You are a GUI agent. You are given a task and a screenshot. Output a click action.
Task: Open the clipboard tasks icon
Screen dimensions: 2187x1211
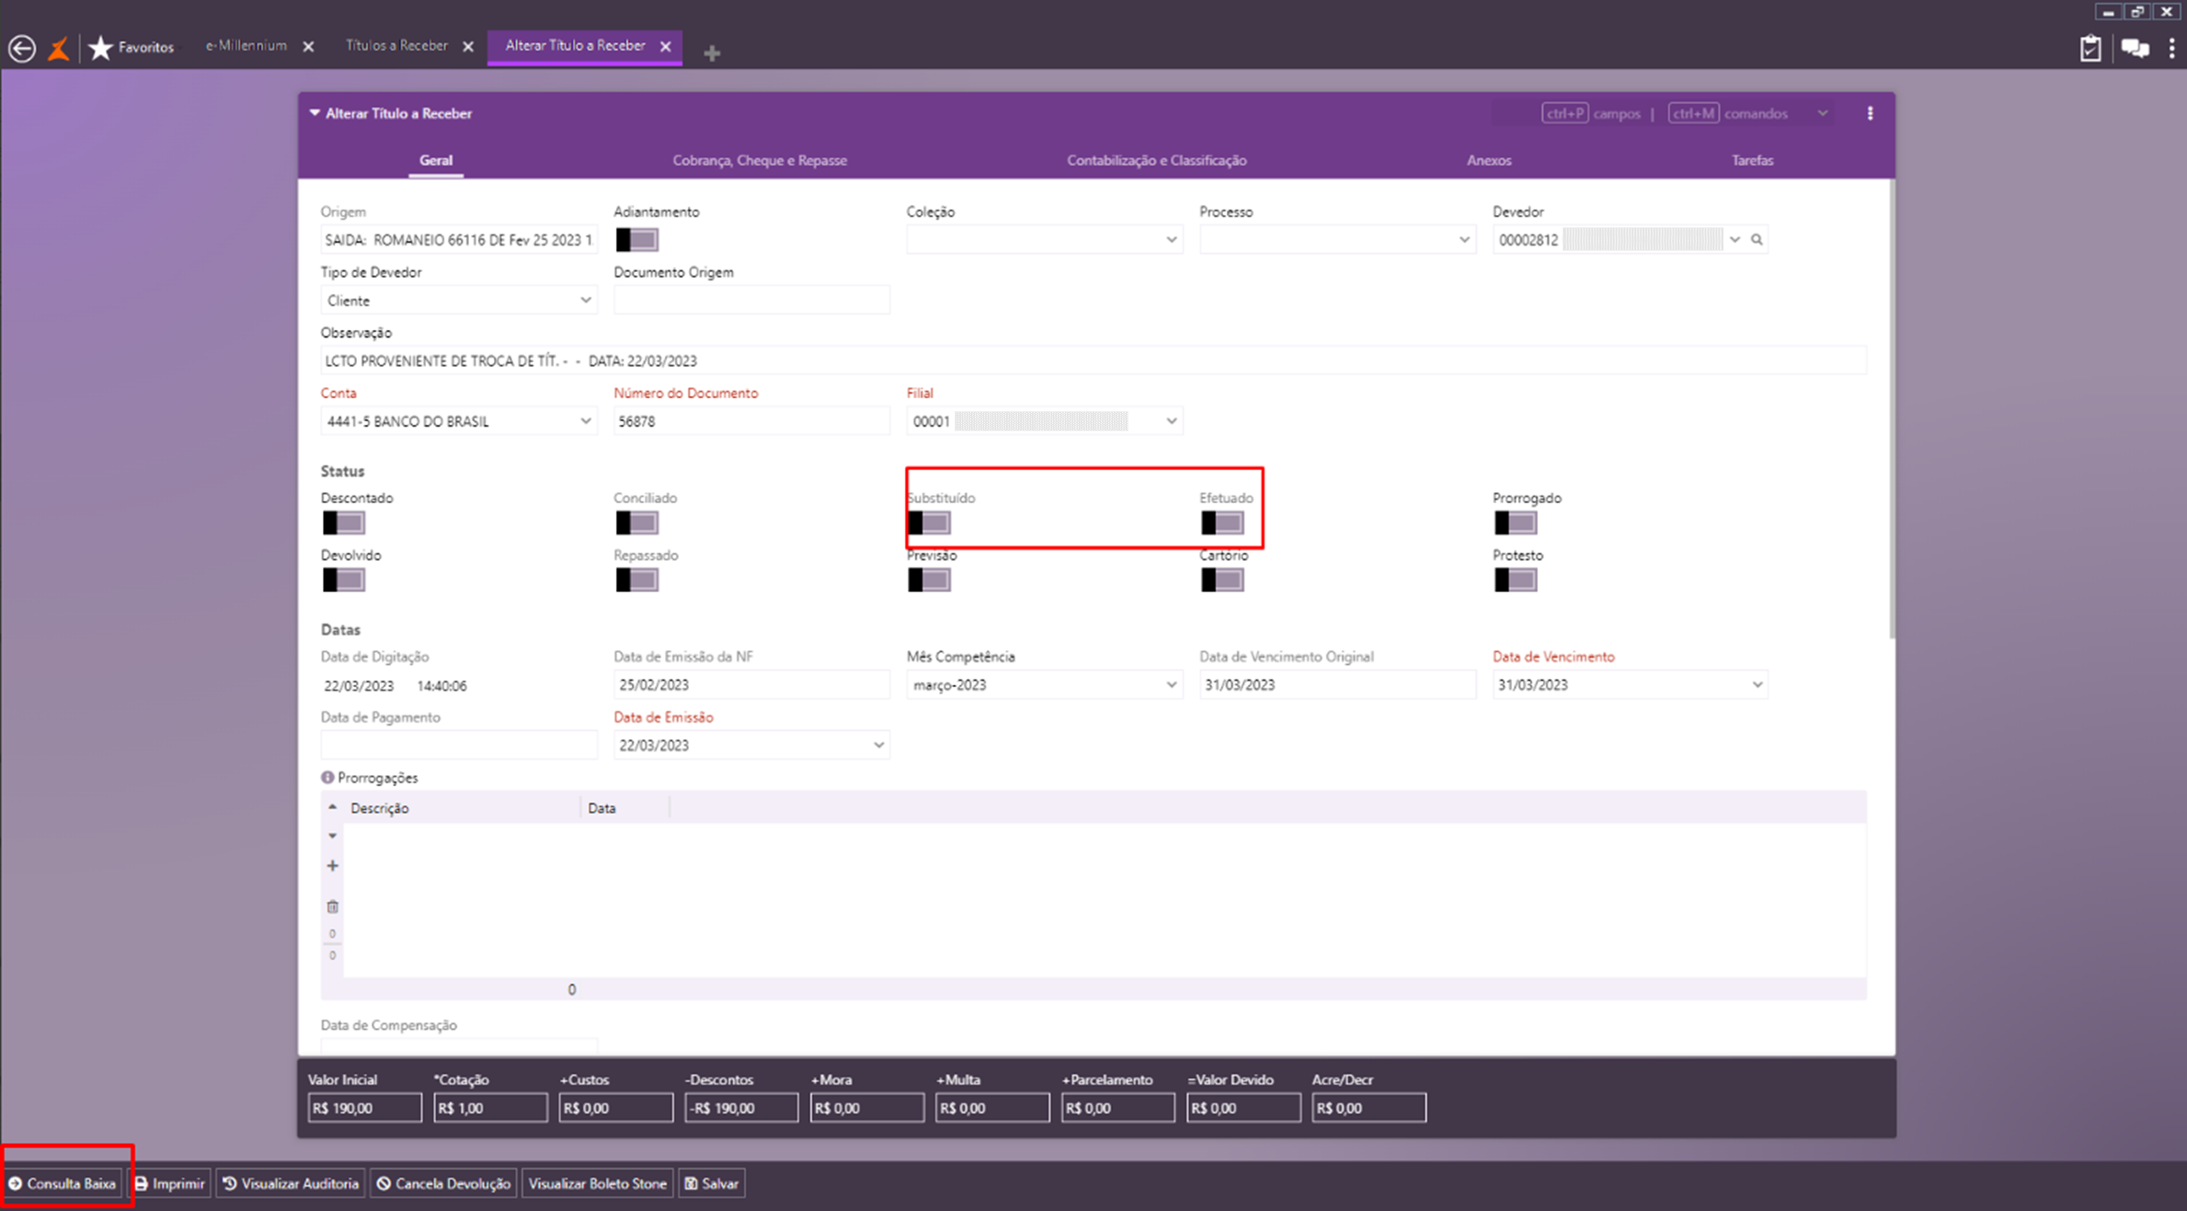[x=2090, y=49]
